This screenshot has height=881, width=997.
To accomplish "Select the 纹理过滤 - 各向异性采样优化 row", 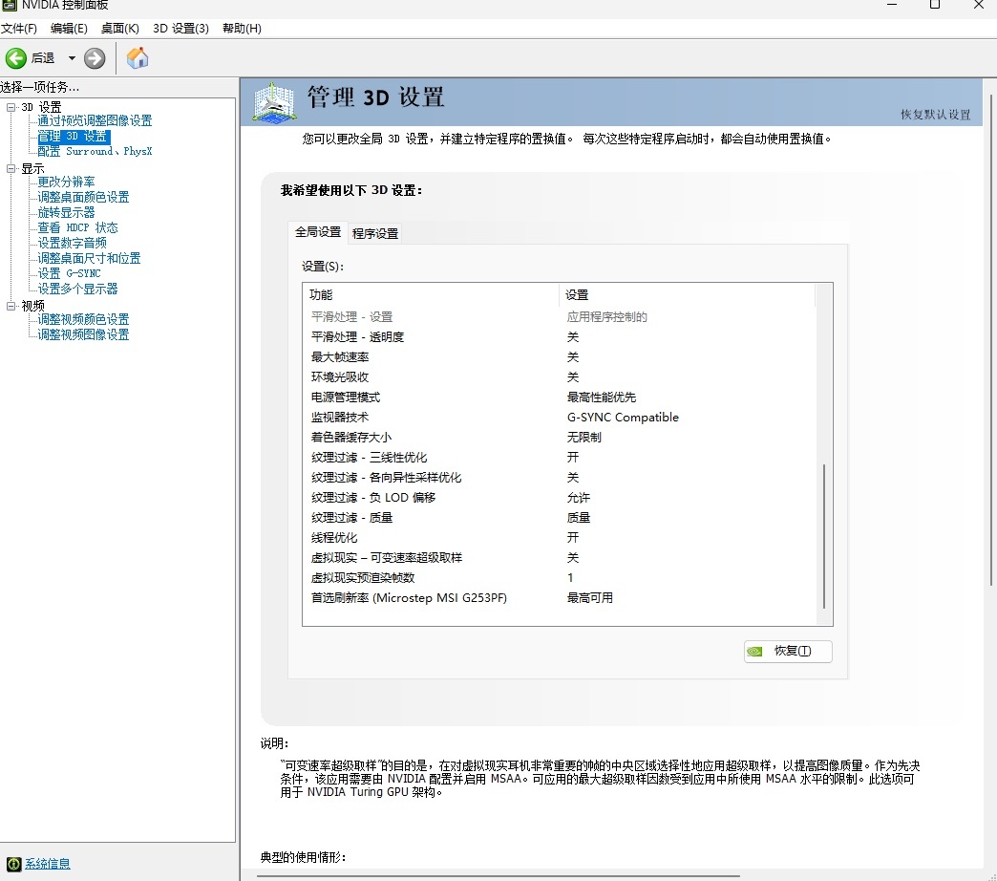I will (x=560, y=477).
